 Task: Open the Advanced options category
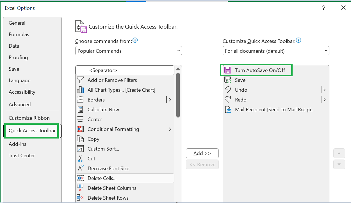[32, 104]
